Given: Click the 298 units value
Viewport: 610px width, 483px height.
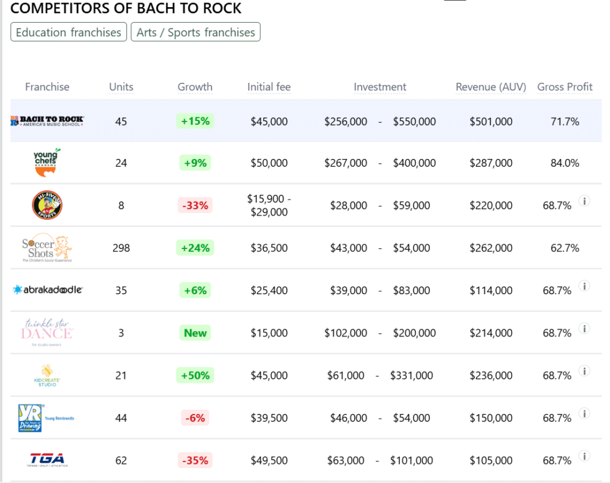Looking at the screenshot, I should coord(121,248).
